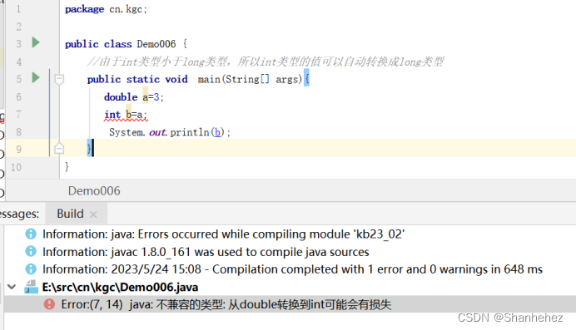Open the Build tab
The image size is (576, 330).
point(70,214)
